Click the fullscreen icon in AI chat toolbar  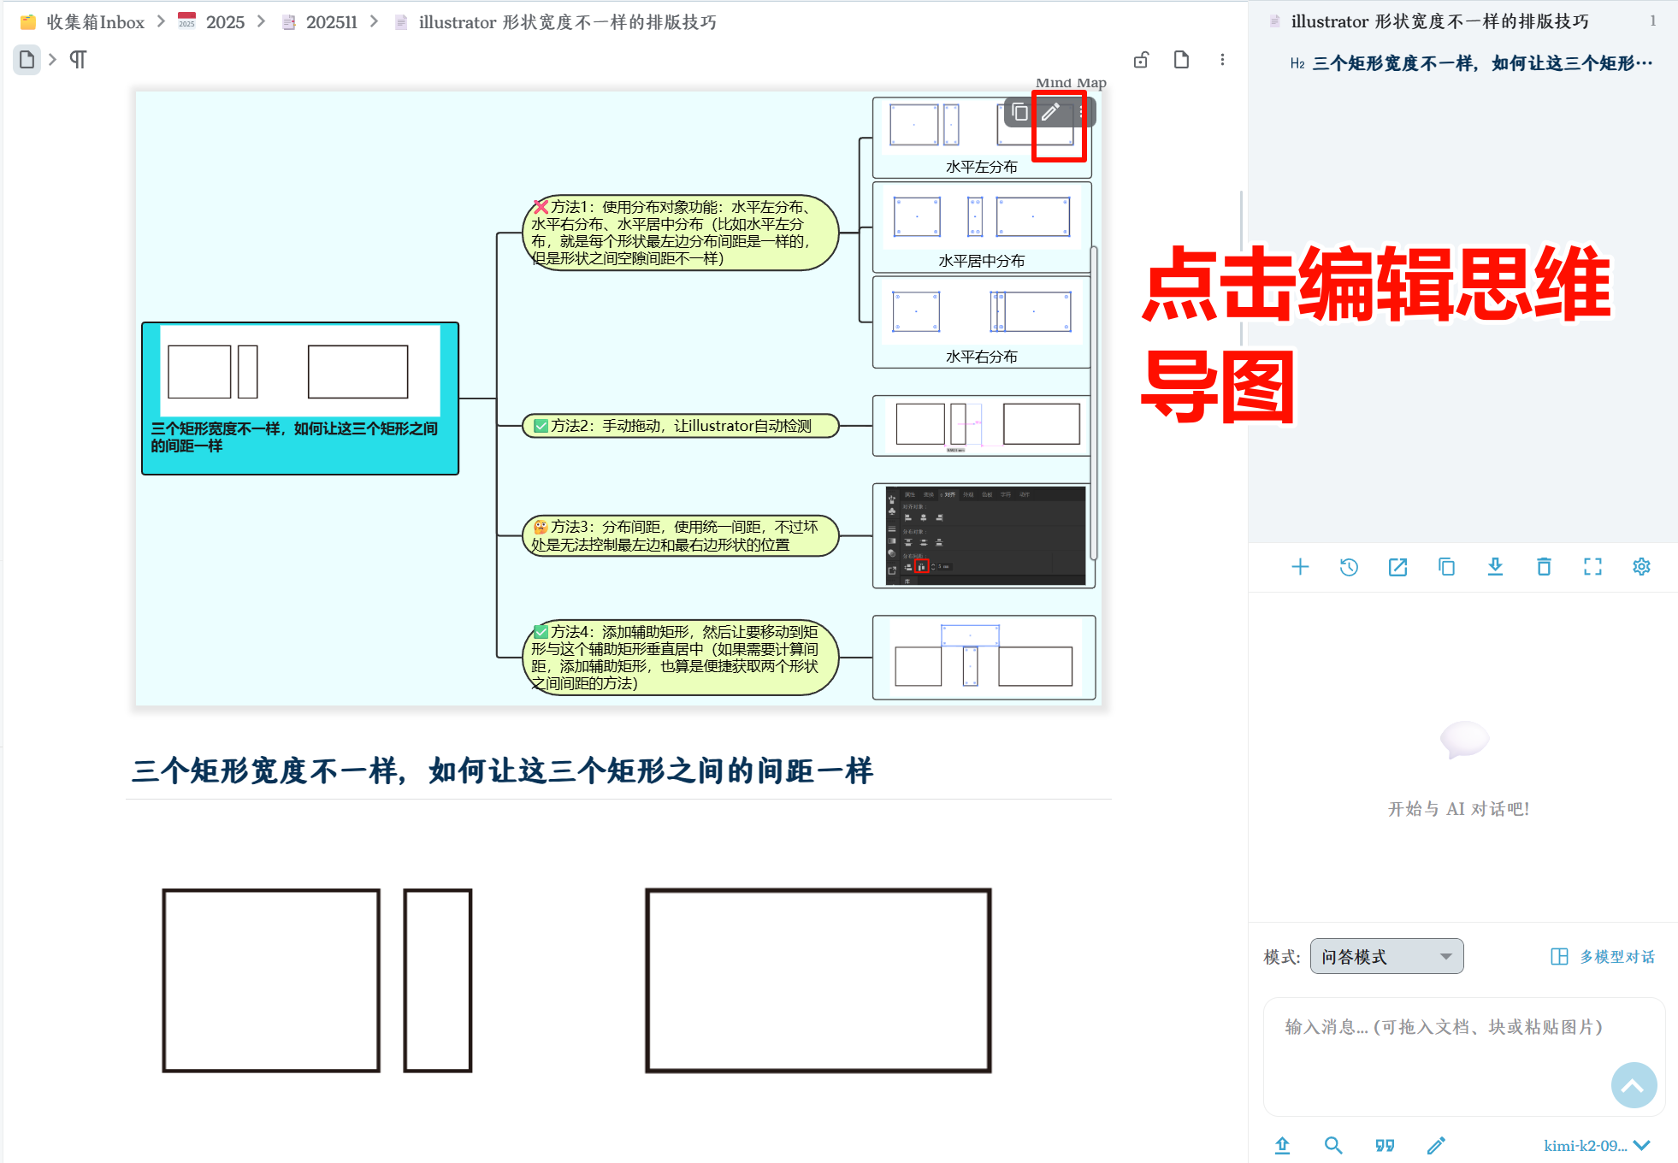[1592, 567]
